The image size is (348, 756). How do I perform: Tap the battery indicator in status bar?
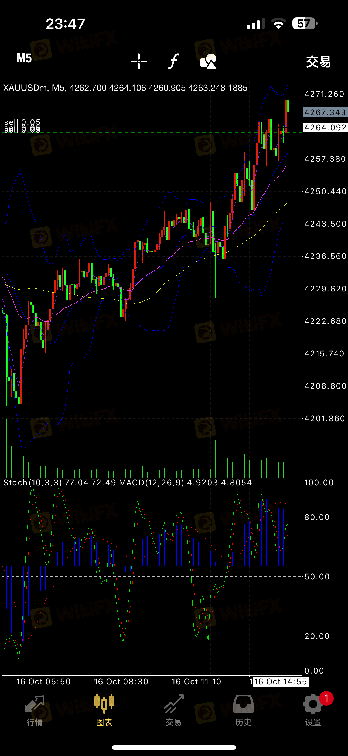tap(305, 24)
